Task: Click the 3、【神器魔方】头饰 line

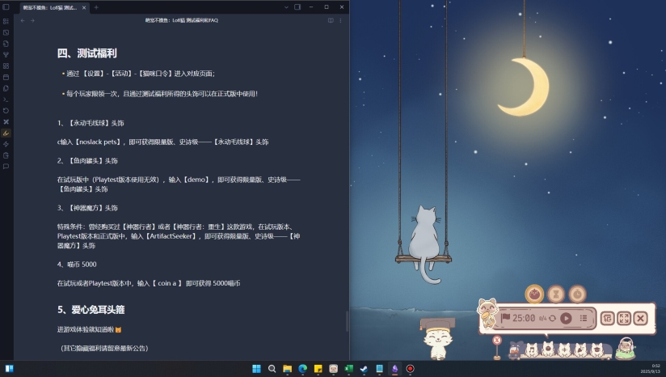Action: (87, 208)
